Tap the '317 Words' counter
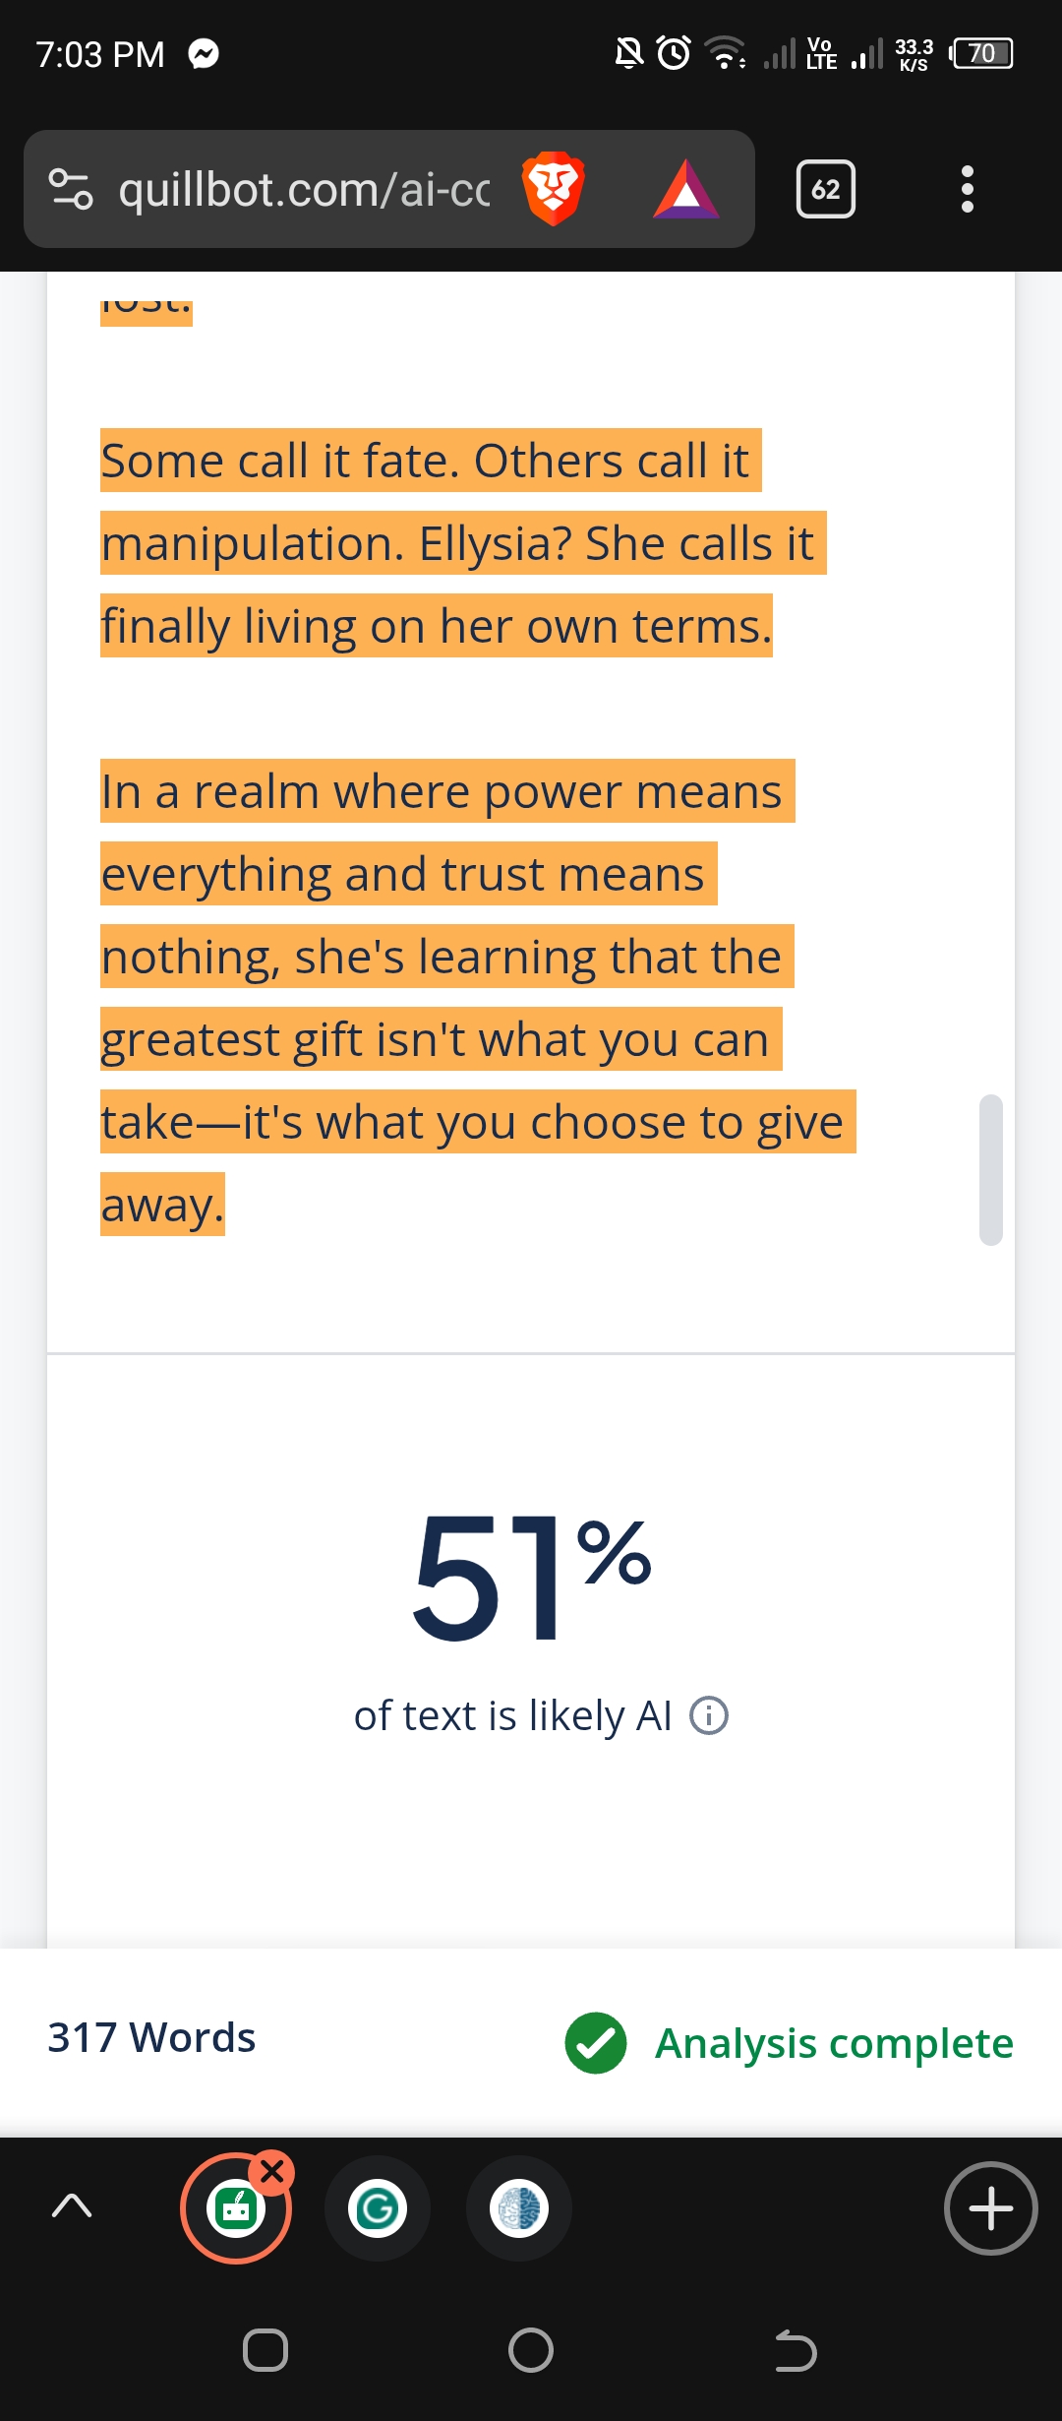 click(151, 2037)
